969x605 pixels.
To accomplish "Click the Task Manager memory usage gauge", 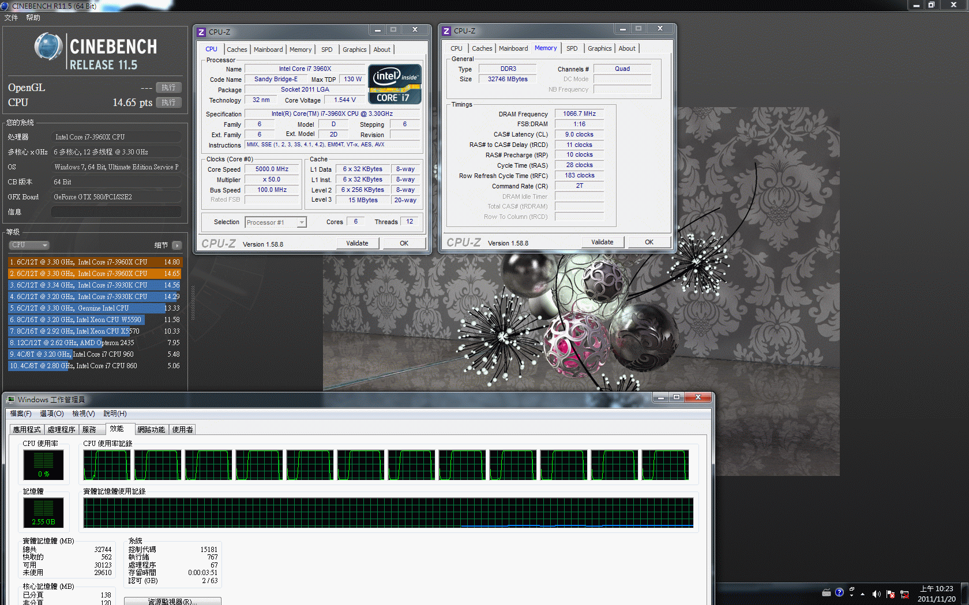I will point(43,512).
